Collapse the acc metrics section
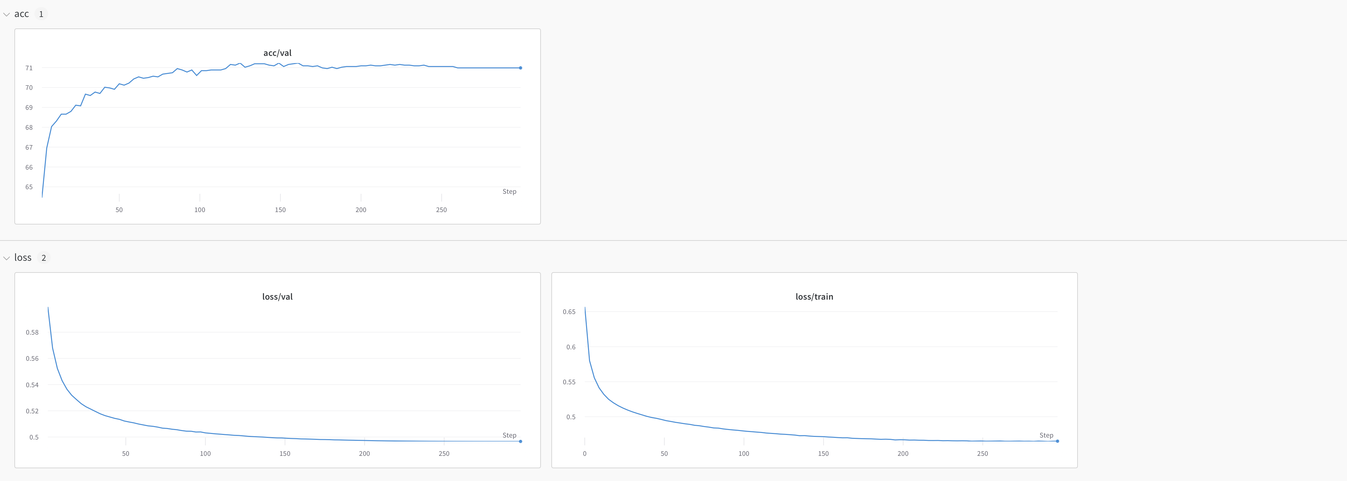 (x=7, y=14)
